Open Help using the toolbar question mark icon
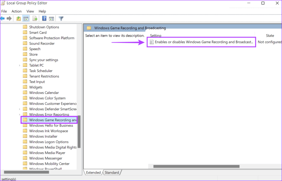The image size is (282, 181). coord(44,18)
